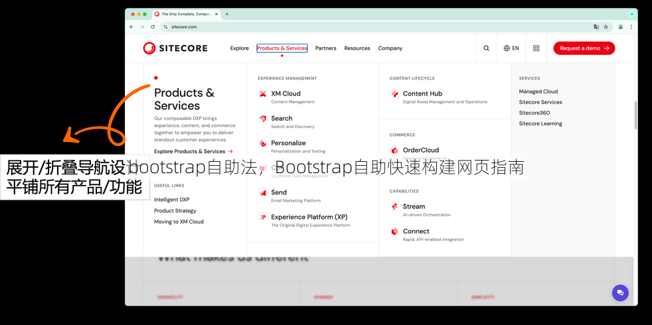Click the Stream product icon

(394, 206)
